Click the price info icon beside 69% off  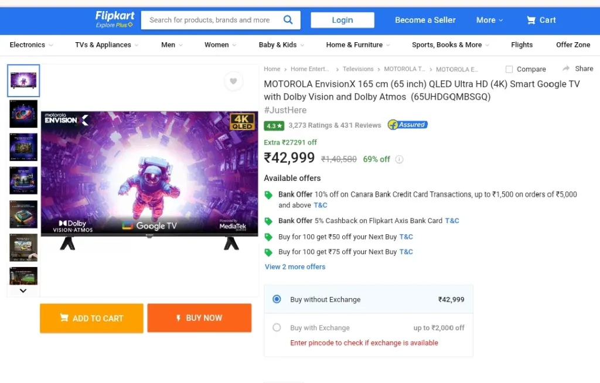(399, 159)
